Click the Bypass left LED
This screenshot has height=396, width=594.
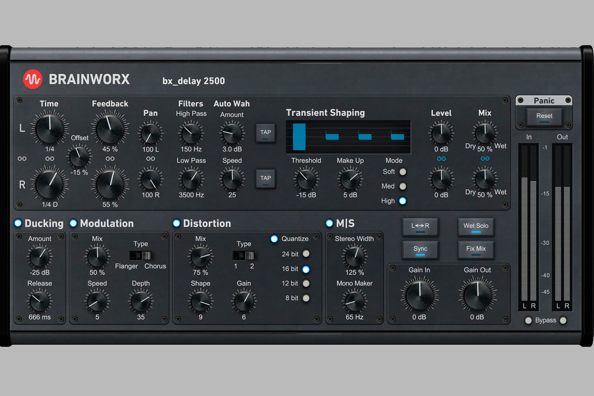(528, 321)
